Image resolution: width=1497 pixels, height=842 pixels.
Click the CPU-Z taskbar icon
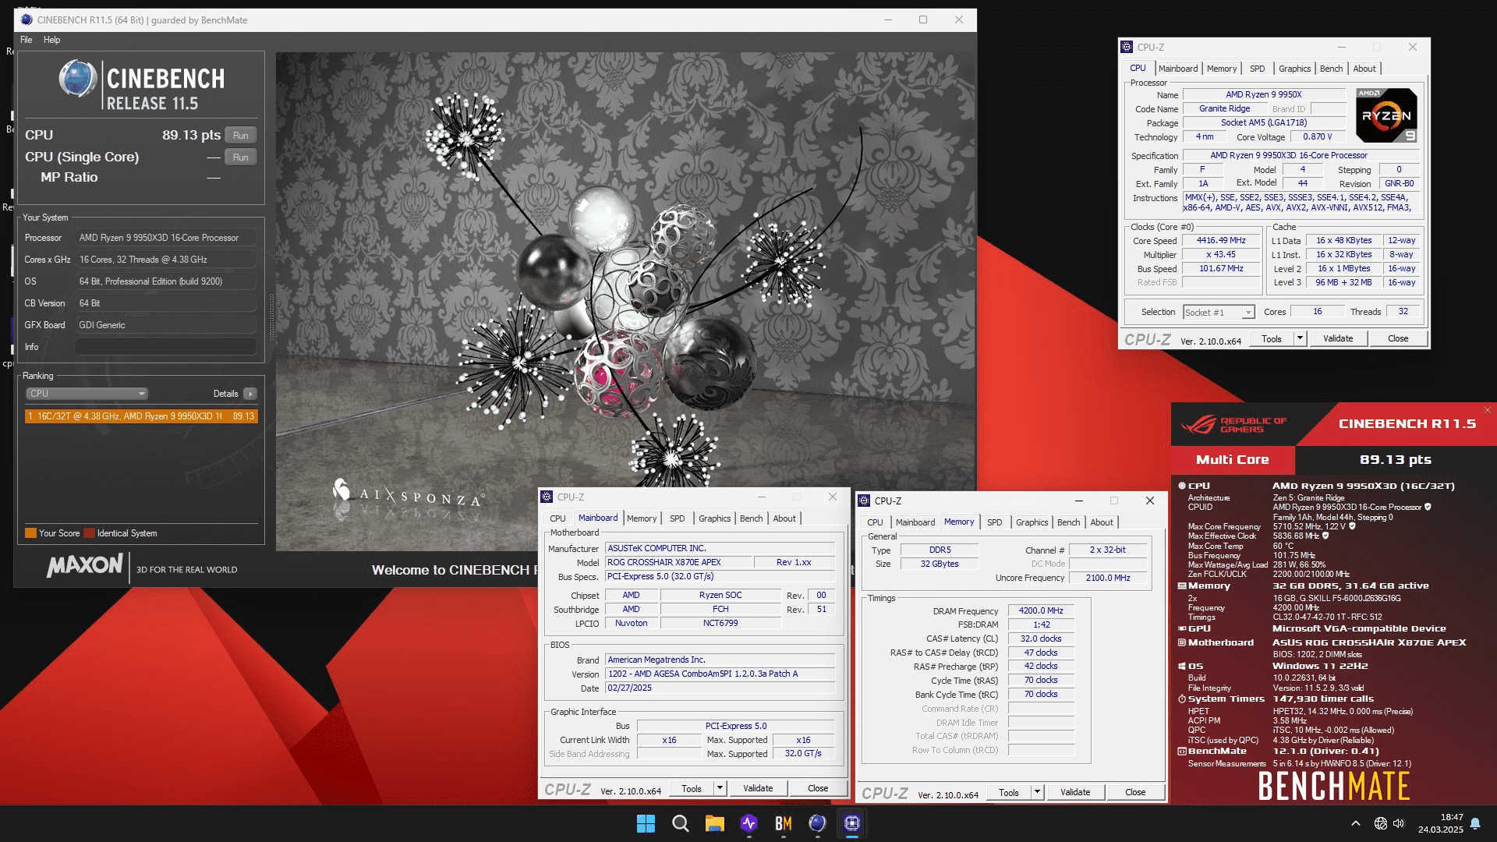point(851,823)
